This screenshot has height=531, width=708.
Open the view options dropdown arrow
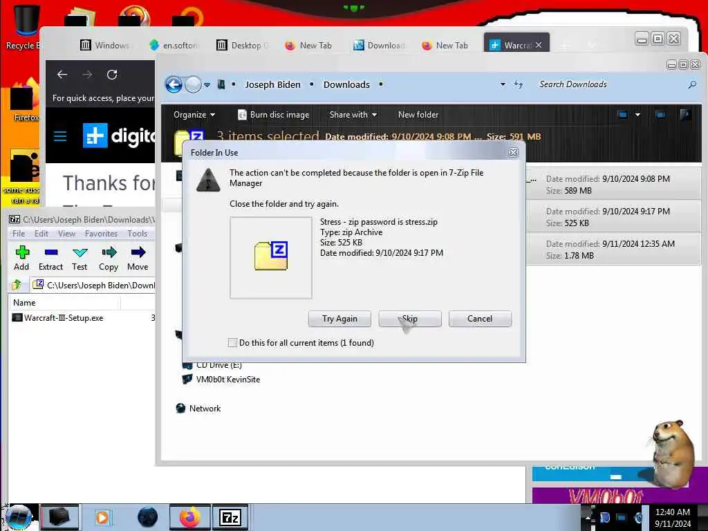637,115
